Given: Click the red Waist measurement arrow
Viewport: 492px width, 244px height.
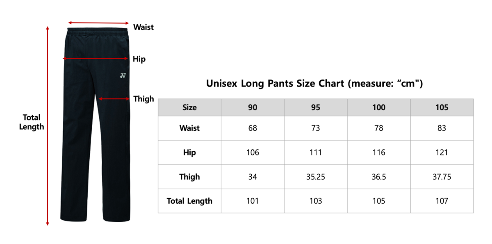Looking at the screenshot, I should [98, 23].
